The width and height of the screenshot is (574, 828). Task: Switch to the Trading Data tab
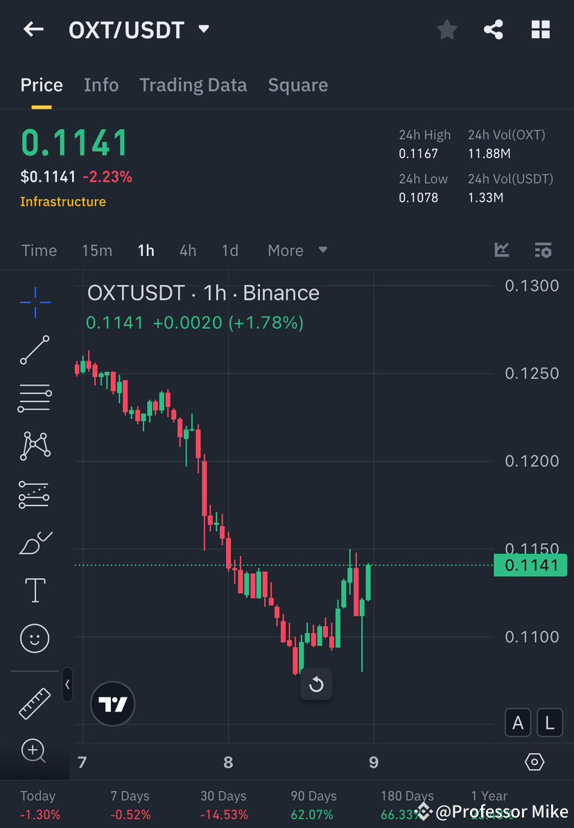coord(193,85)
